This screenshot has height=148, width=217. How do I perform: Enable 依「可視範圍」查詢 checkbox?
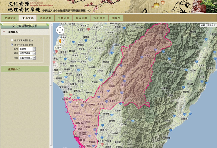pyautogui.click(x=12, y=40)
